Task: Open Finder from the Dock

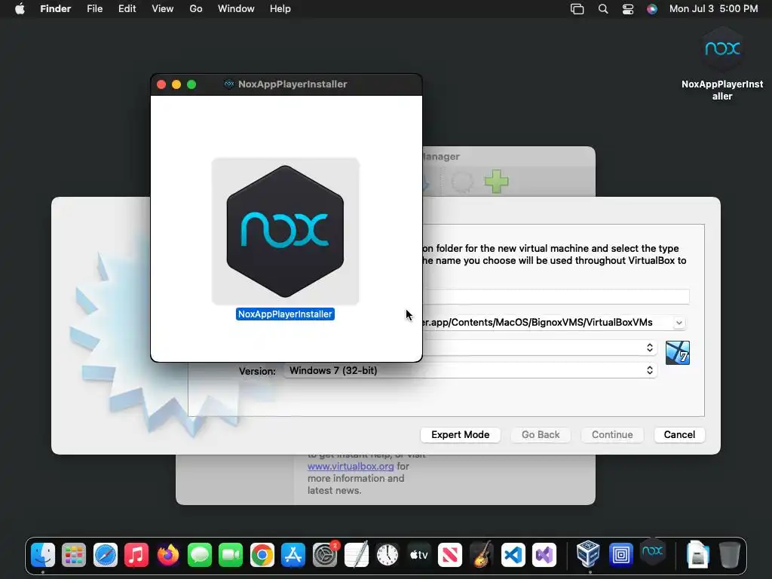Action: (43, 555)
